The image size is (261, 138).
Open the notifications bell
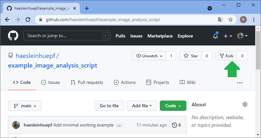[216, 36]
